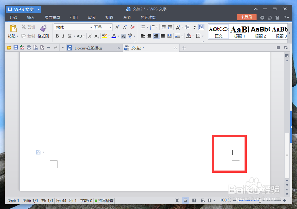297x209 pixels.
Task: Click the increase indent icon
Action: (x=170, y=27)
